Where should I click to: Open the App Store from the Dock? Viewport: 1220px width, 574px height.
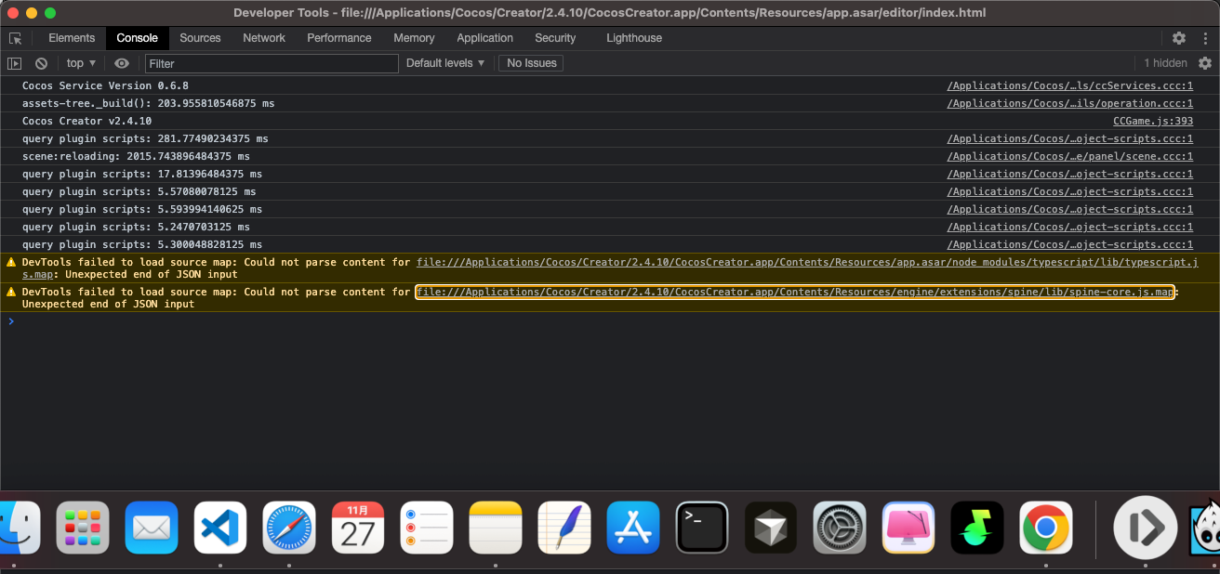click(633, 528)
